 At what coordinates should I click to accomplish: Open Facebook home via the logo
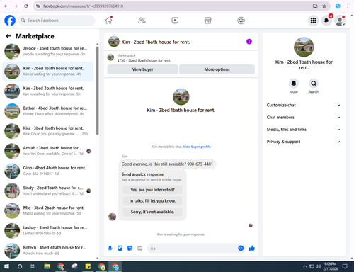pos(10,21)
